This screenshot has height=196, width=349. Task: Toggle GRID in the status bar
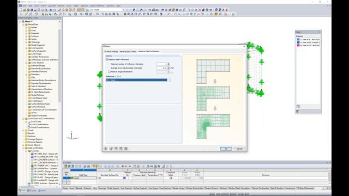click(218, 194)
